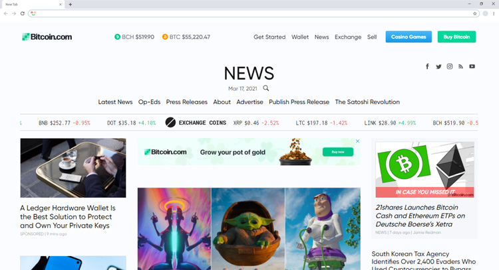Click the Bitcoin.com logo in header
The width and height of the screenshot is (499, 270).
click(x=47, y=36)
